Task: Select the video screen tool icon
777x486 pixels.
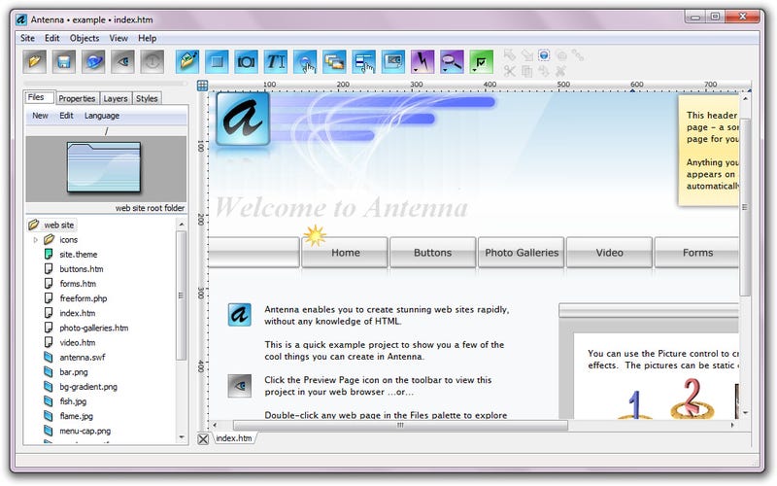Action: click(x=393, y=61)
